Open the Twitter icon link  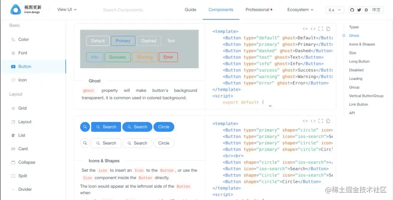pos(359,10)
